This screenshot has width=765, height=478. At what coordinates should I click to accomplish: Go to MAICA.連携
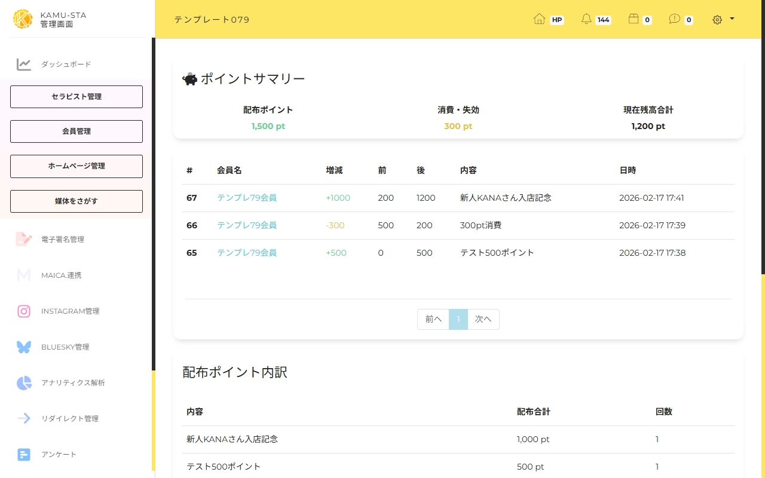pyautogui.click(x=62, y=275)
